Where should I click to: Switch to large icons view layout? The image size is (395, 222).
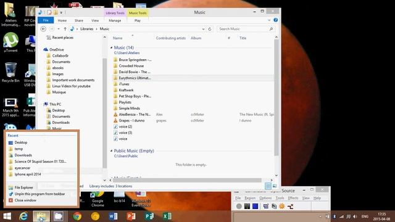[x=275, y=186]
